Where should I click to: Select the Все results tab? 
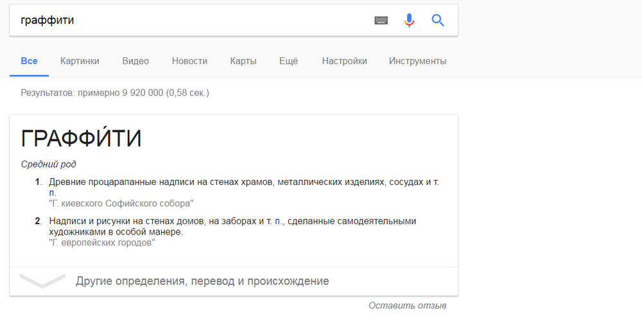click(x=29, y=61)
